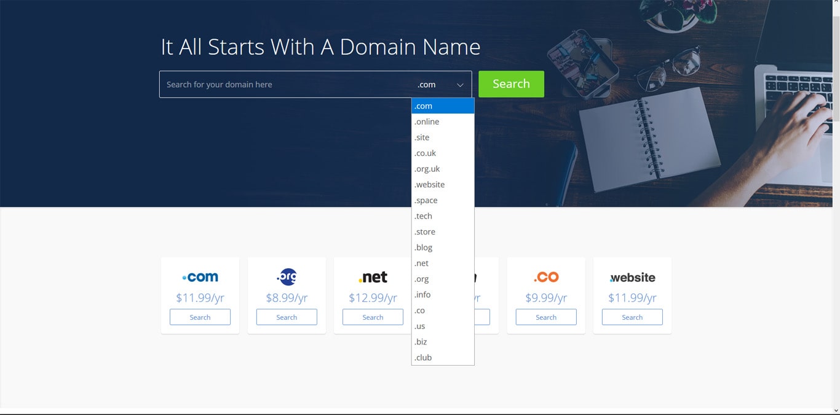The width and height of the screenshot is (840, 415).
Task: Click the $11.99/yr price under .website
Action: pyautogui.click(x=632, y=298)
